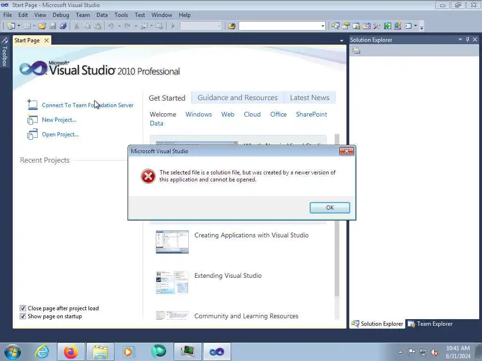Image resolution: width=482 pixels, height=361 pixels.
Task: Click the icon inside Solution Explorer's toolbar
Action: click(x=356, y=50)
